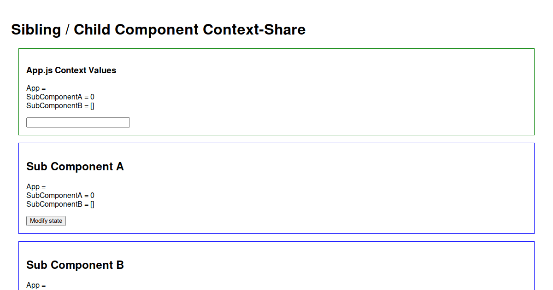Click "SubComponentA = 0" in App.js panel
This screenshot has height=290, width=553.
[60, 97]
